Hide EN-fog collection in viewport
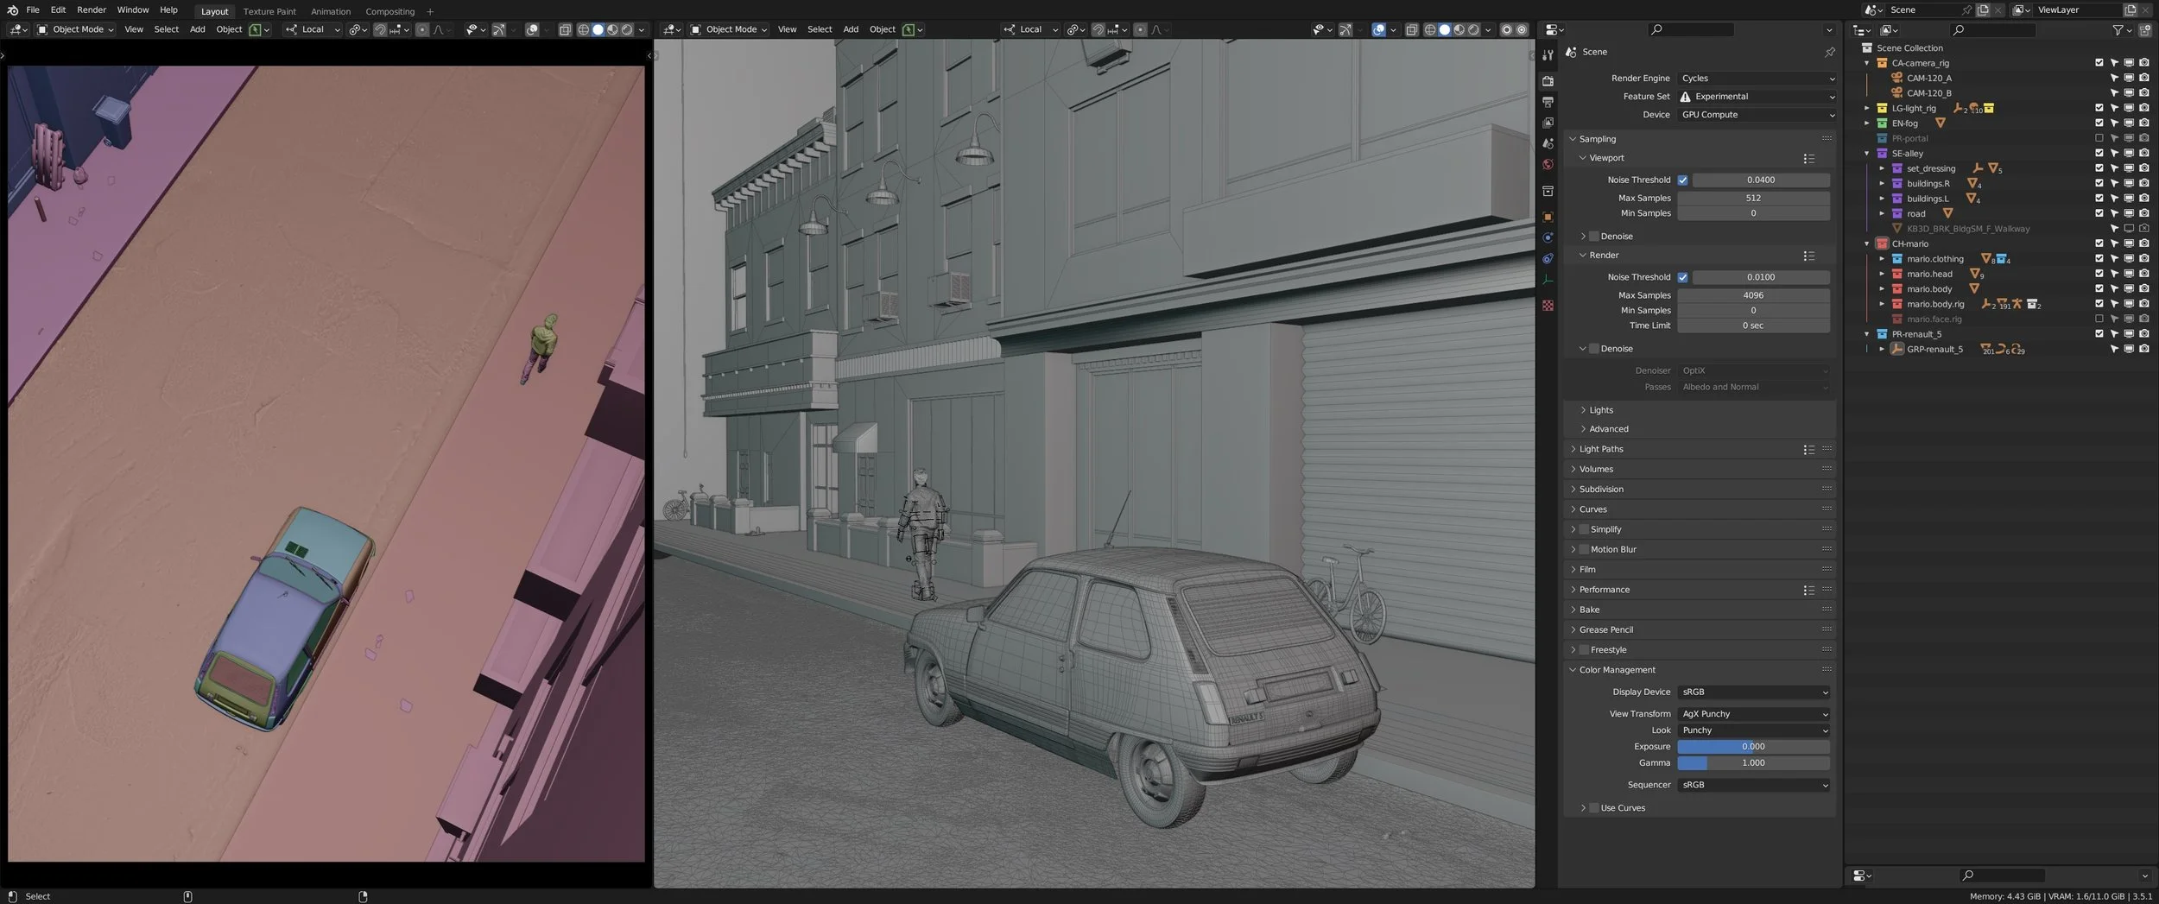The height and width of the screenshot is (904, 2159). tap(2129, 123)
